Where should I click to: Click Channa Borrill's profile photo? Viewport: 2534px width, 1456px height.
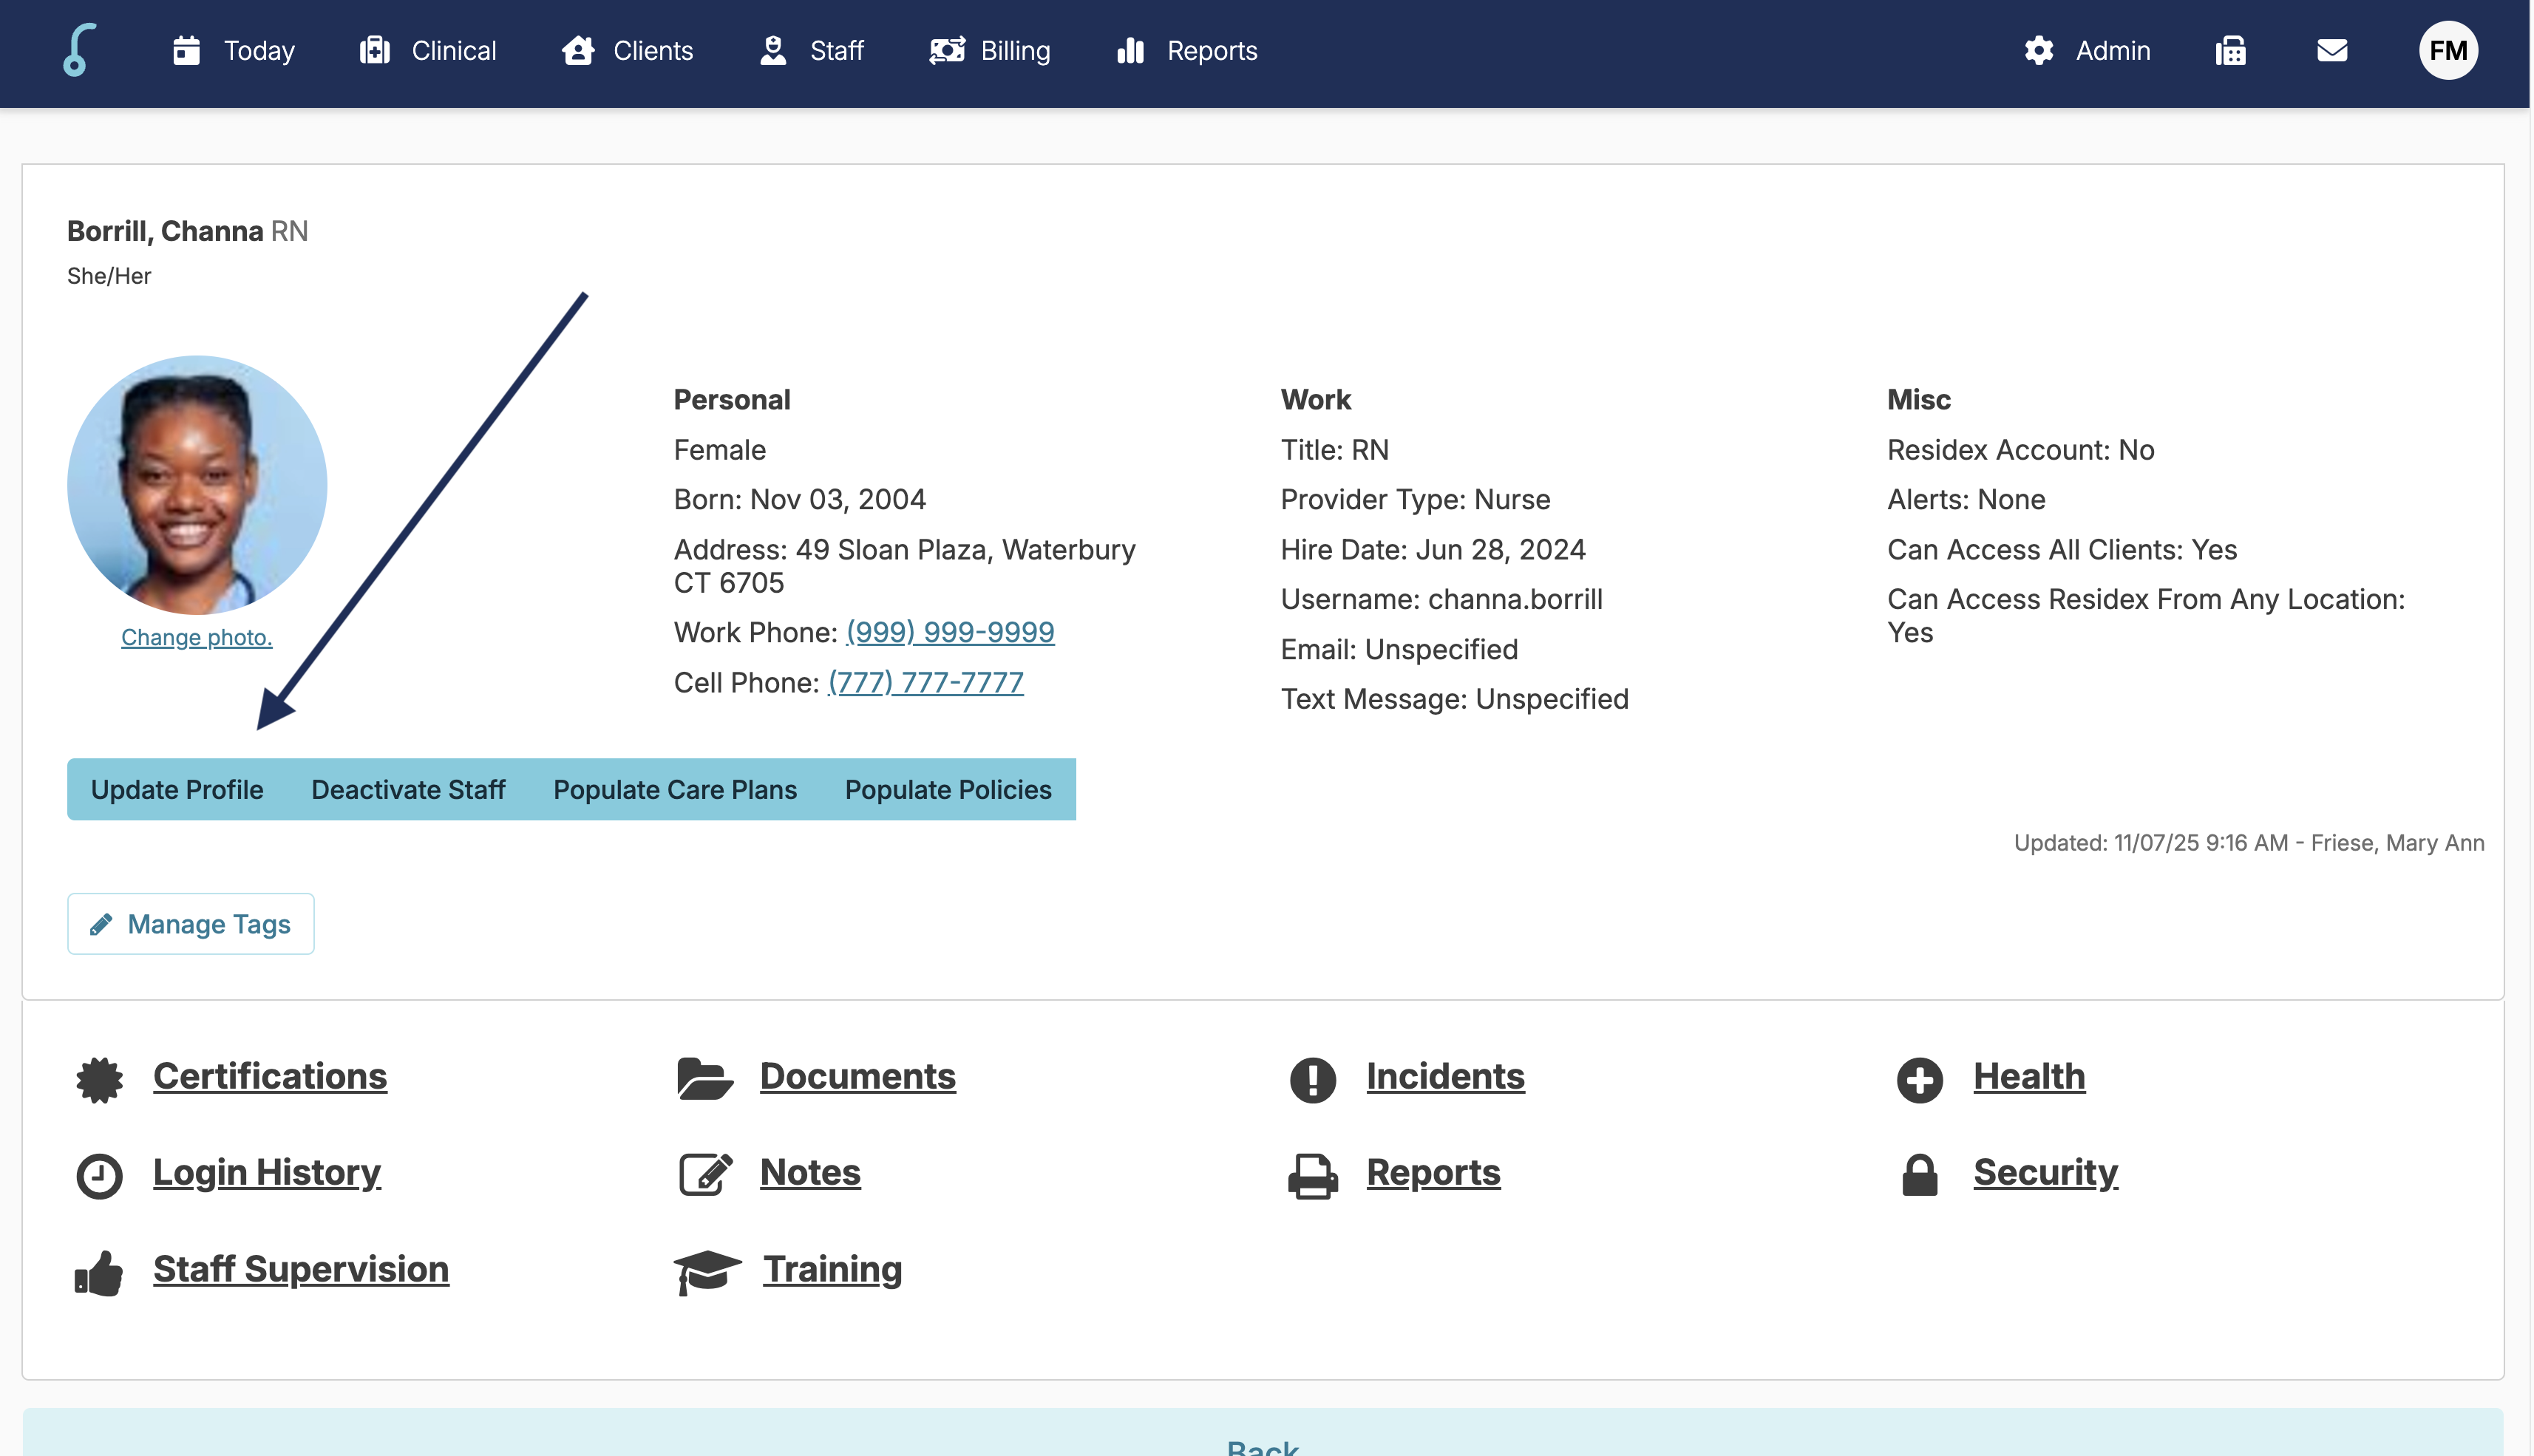[x=197, y=485]
